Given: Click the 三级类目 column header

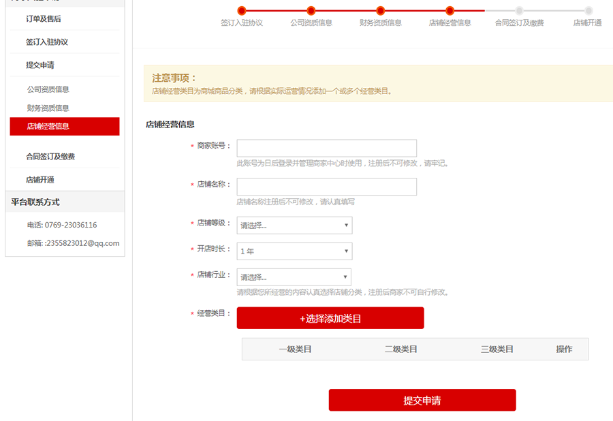Looking at the screenshot, I should pyautogui.click(x=497, y=349).
